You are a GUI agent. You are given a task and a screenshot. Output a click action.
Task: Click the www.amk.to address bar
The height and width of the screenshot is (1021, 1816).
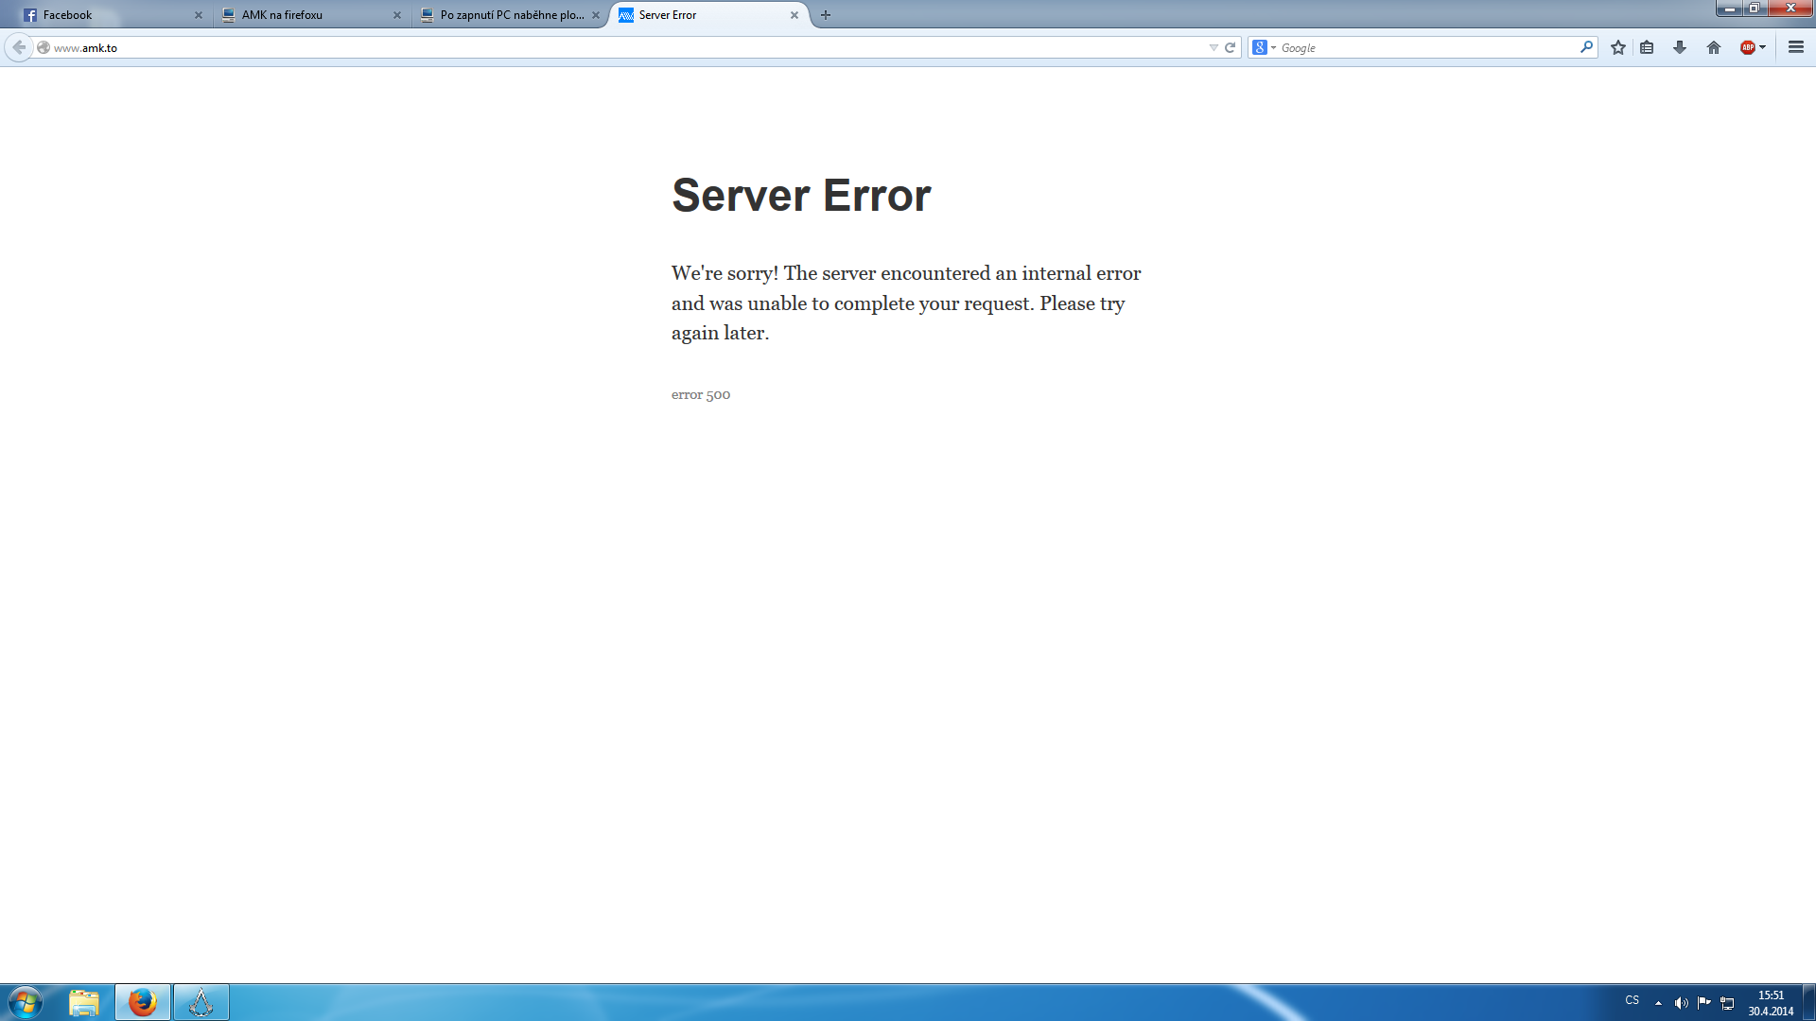(567, 47)
